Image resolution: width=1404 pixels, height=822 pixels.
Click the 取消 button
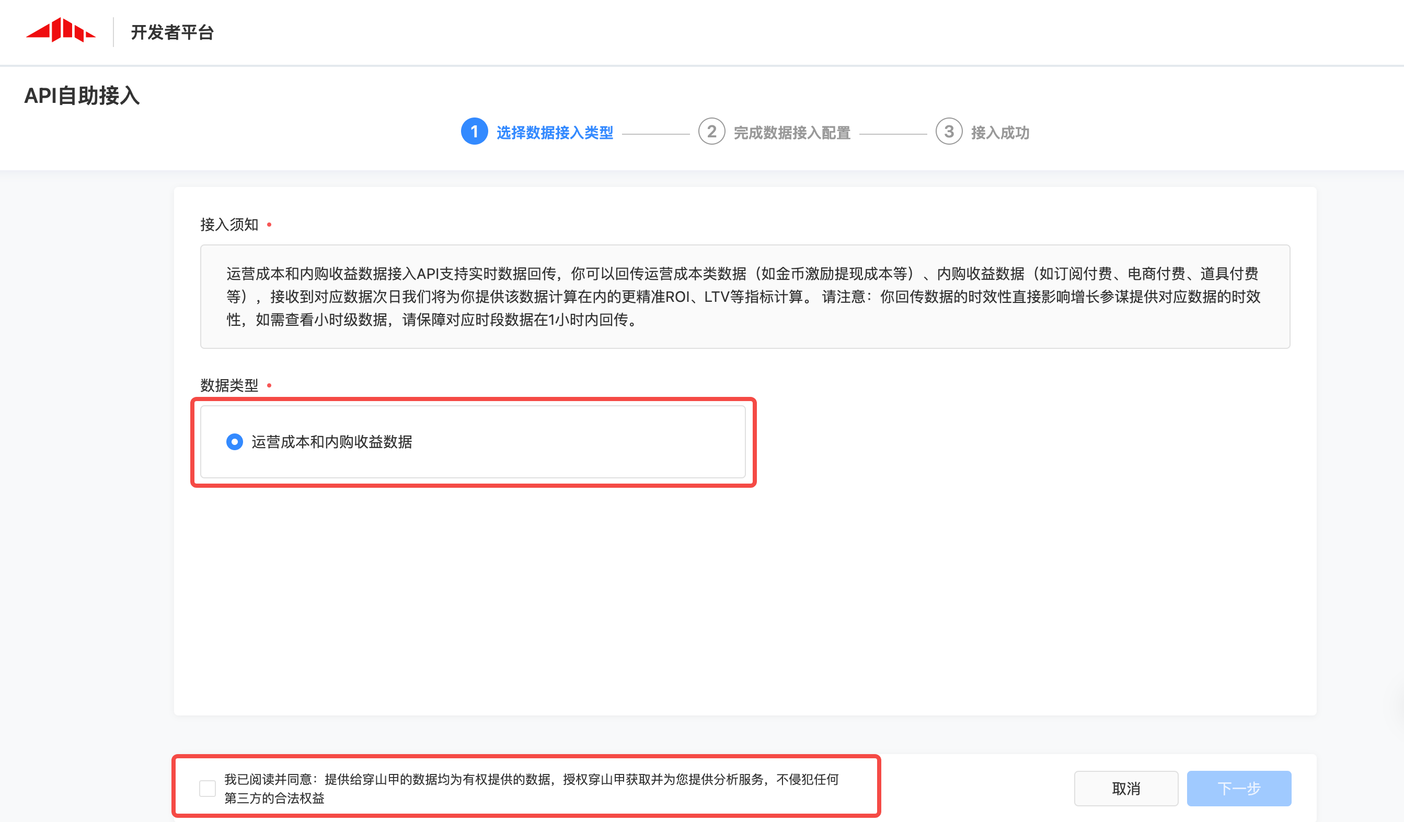(1126, 788)
